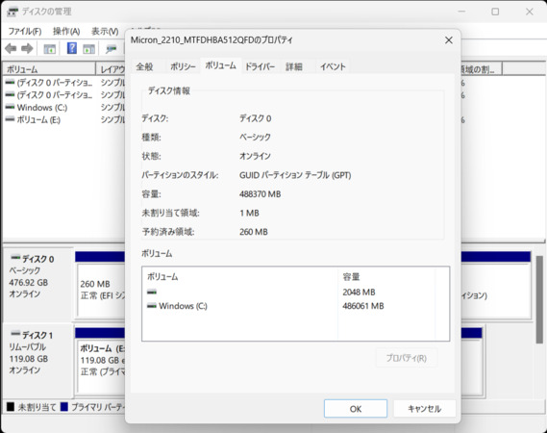Open the 表示(V) menu

(105, 32)
